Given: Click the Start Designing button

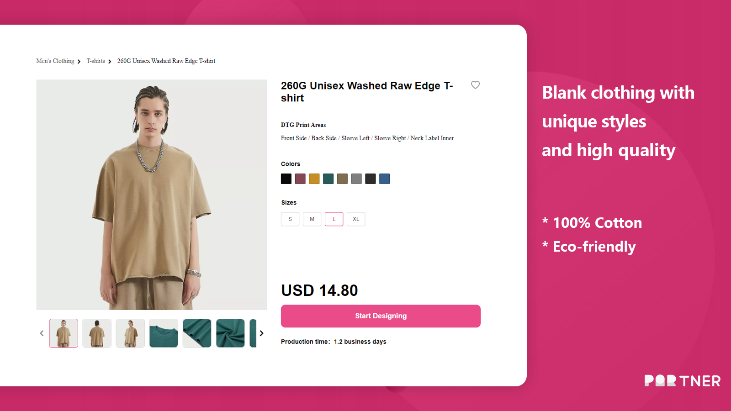Looking at the screenshot, I should pyautogui.click(x=381, y=316).
